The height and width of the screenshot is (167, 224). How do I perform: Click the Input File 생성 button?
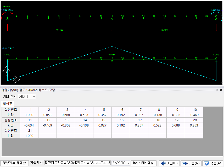[x=143, y=163]
